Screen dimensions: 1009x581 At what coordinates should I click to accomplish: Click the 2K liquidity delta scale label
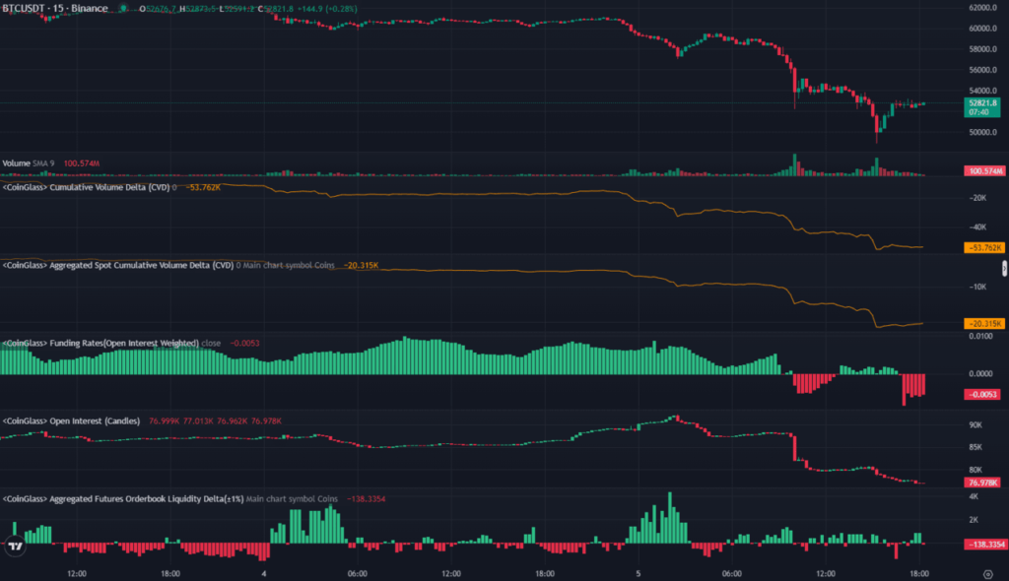(x=974, y=519)
